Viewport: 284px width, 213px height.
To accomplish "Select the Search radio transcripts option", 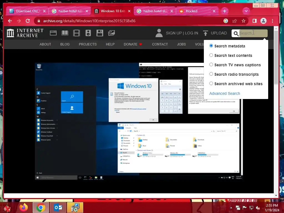I will [x=211, y=74].
